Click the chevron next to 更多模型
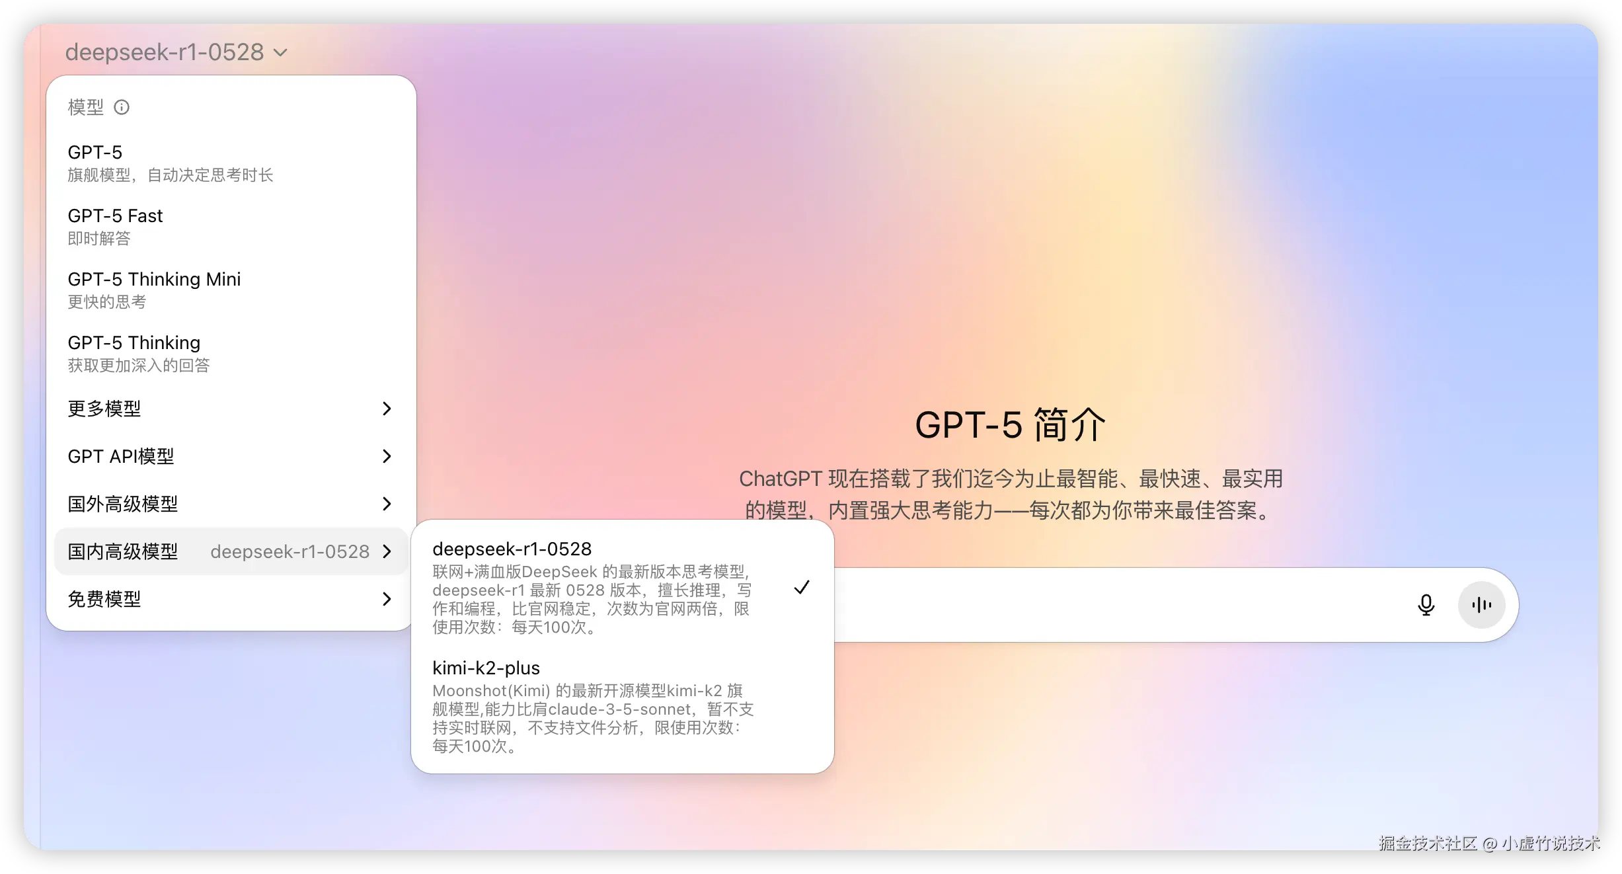This screenshot has width=1622, height=874. coord(387,409)
